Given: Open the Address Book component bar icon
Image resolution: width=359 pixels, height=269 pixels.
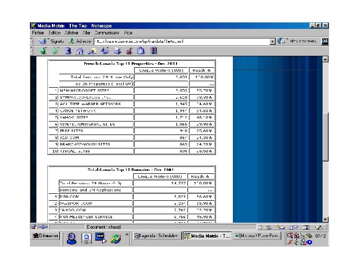Looking at the screenshot, I should click(306, 227).
